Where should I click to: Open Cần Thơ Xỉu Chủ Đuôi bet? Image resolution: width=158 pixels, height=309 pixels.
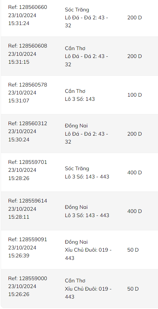[x=88, y=288]
